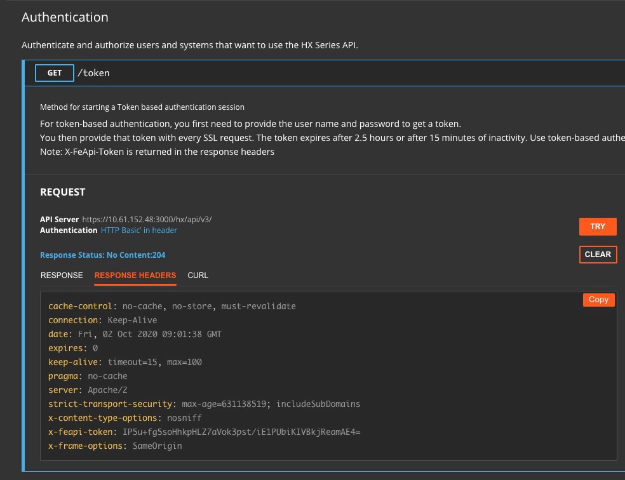Viewport: 625px width, 480px height.
Task: Collapse the /token endpoint header
Action: pyautogui.click(x=325, y=73)
